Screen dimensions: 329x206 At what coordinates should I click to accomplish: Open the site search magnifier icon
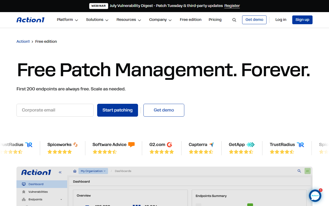(x=234, y=20)
